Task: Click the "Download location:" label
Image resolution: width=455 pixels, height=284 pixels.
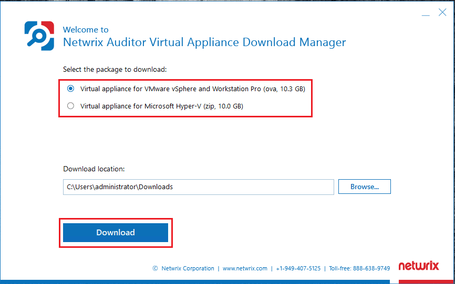Action: tap(94, 169)
